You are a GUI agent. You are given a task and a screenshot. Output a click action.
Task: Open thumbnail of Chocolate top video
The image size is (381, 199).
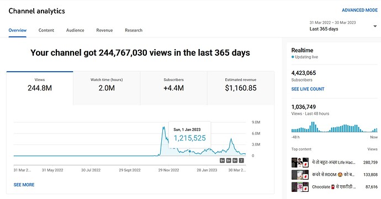300,187
